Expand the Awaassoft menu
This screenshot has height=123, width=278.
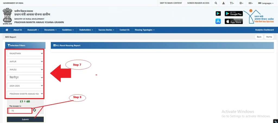pos(33,30)
